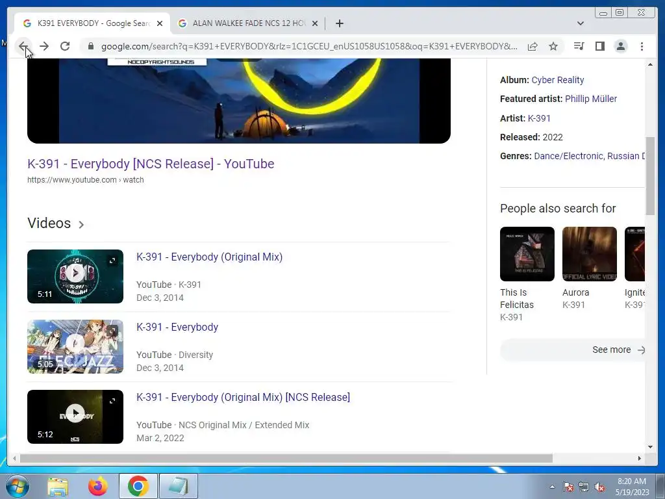Play the 5:11 video thumbnail

(x=75, y=276)
